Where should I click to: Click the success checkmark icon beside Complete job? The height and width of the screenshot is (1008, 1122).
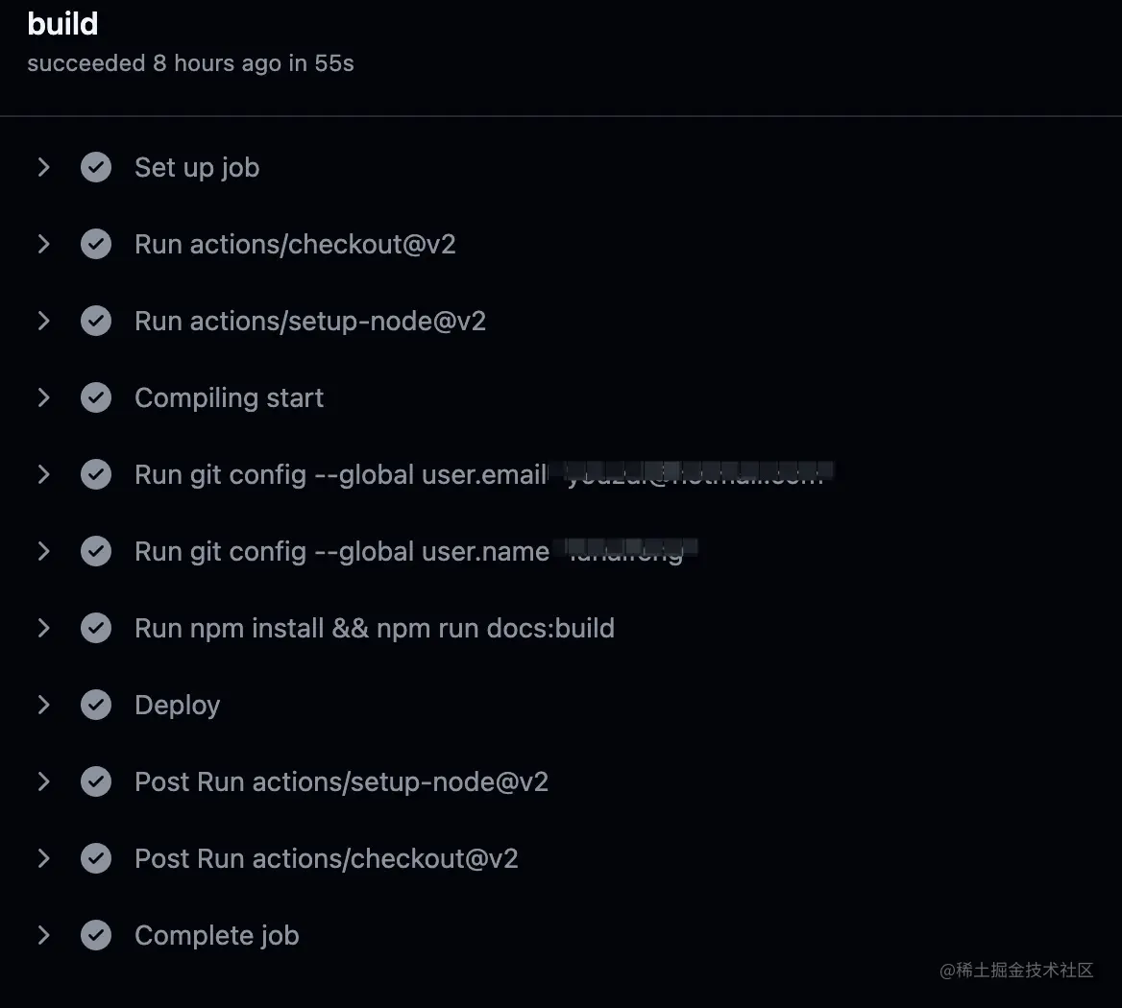click(x=96, y=935)
